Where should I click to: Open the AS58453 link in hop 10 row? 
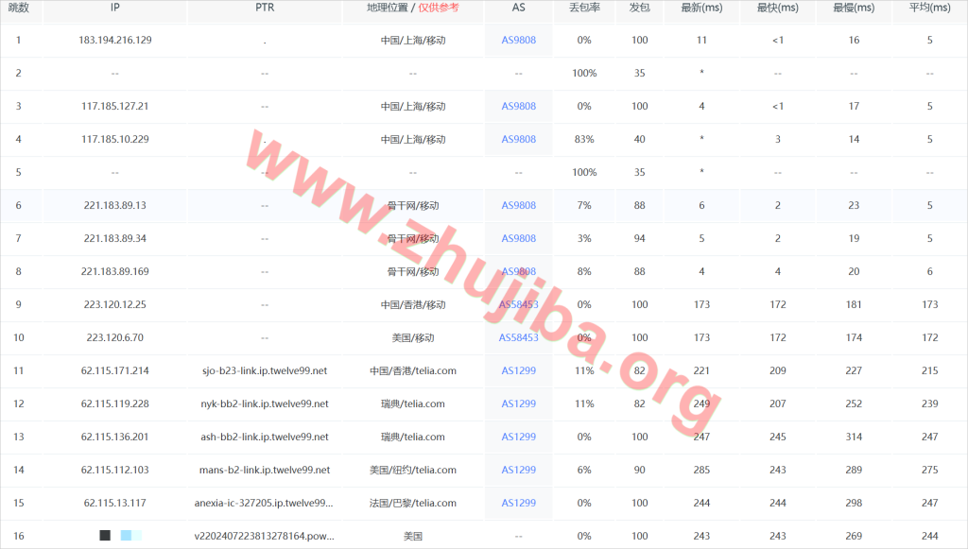point(518,338)
